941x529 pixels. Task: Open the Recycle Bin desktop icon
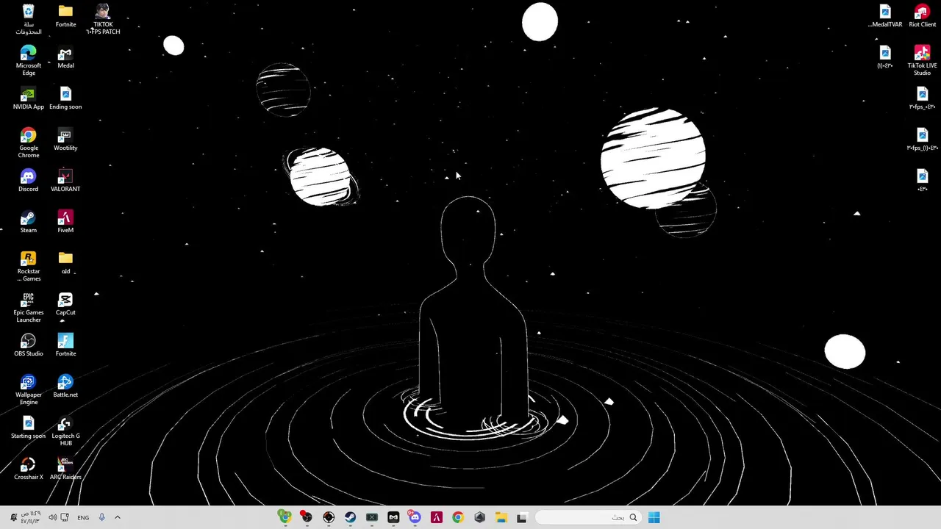[x=28, y=19]
